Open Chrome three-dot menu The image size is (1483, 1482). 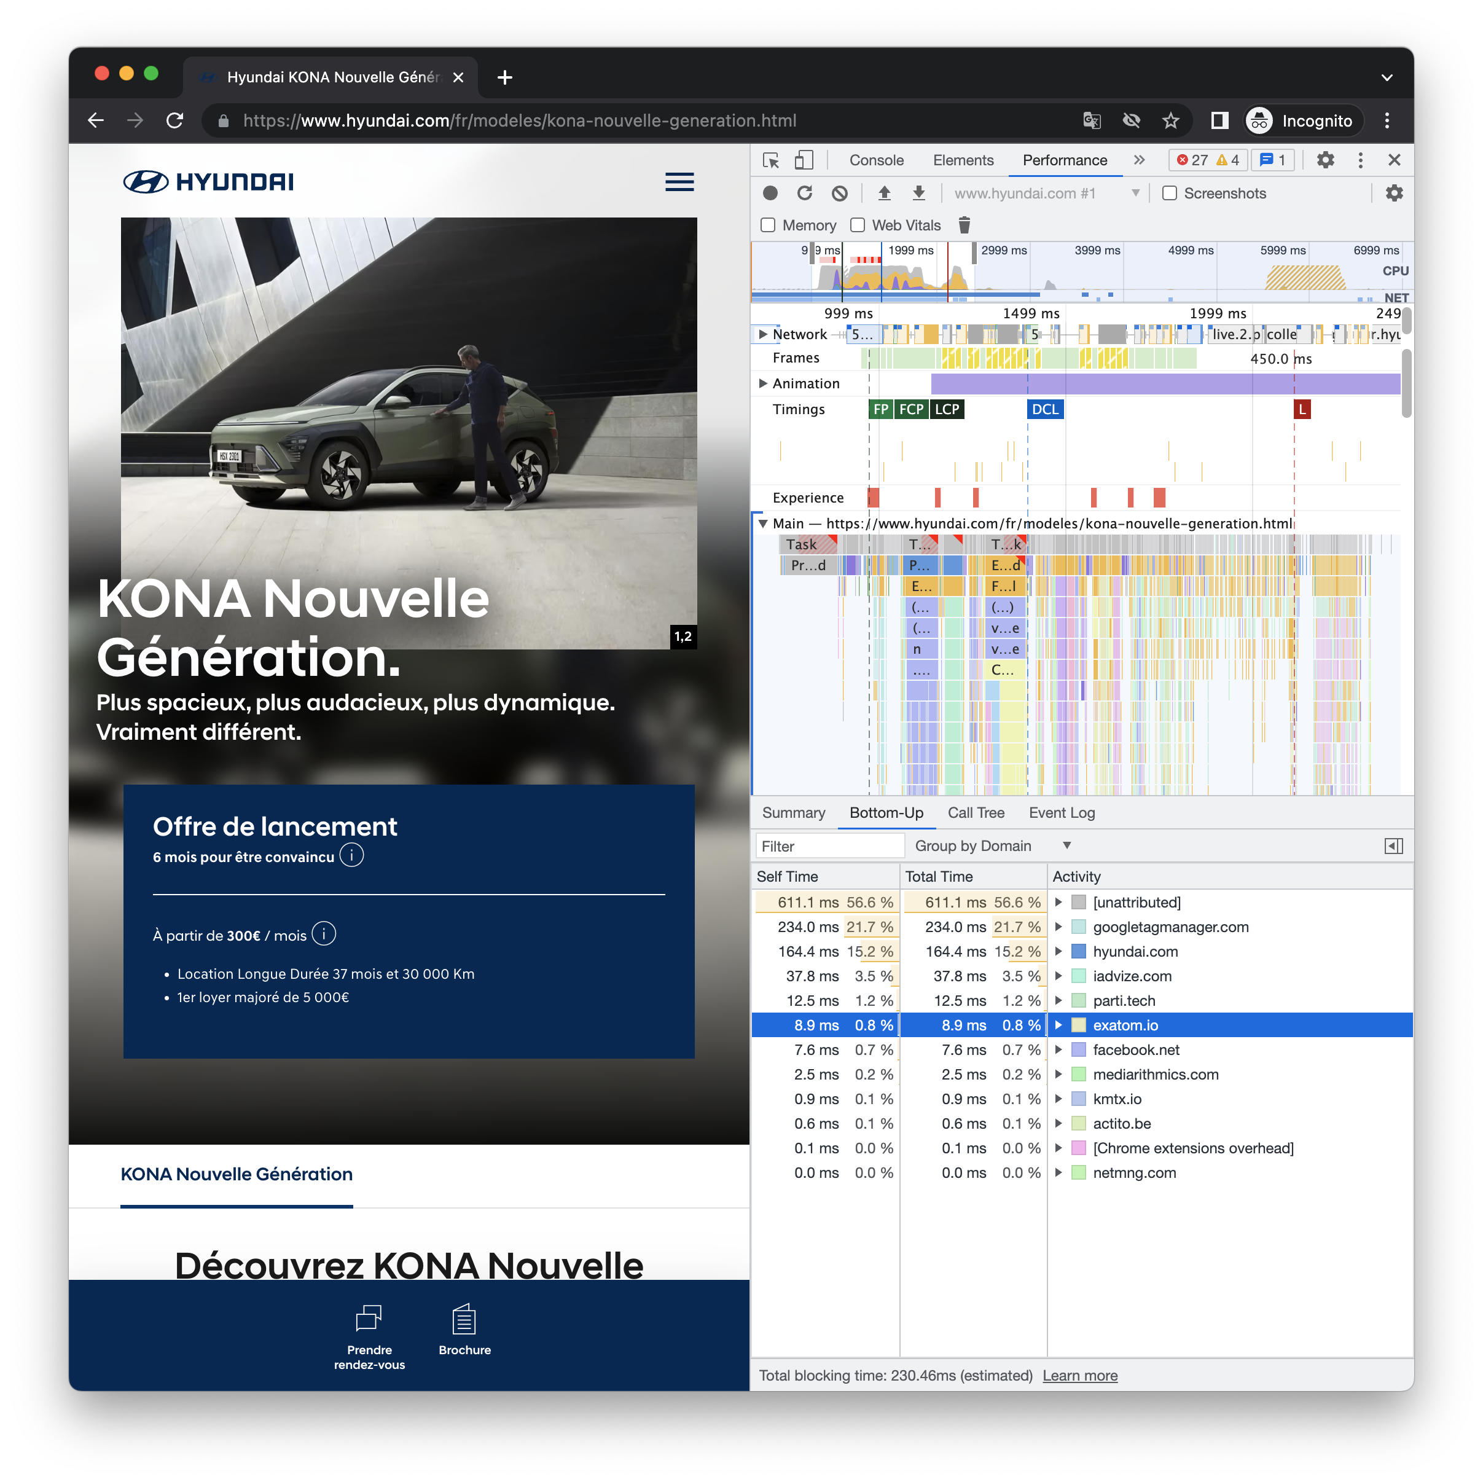pos(1387,120)
